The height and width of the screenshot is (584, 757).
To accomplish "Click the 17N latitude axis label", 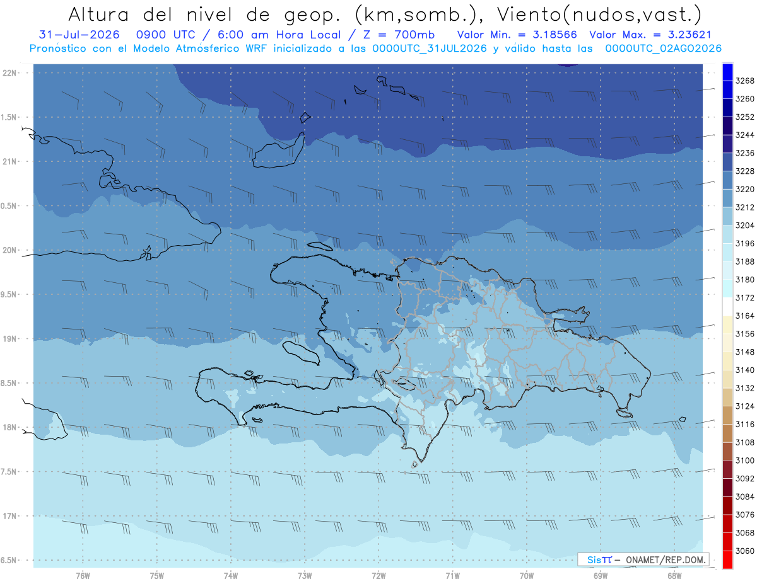I will point(9,516).
